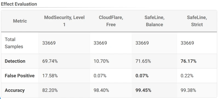
Task: Select the 10.70% CloudFlare detection value
Action: 101,61
